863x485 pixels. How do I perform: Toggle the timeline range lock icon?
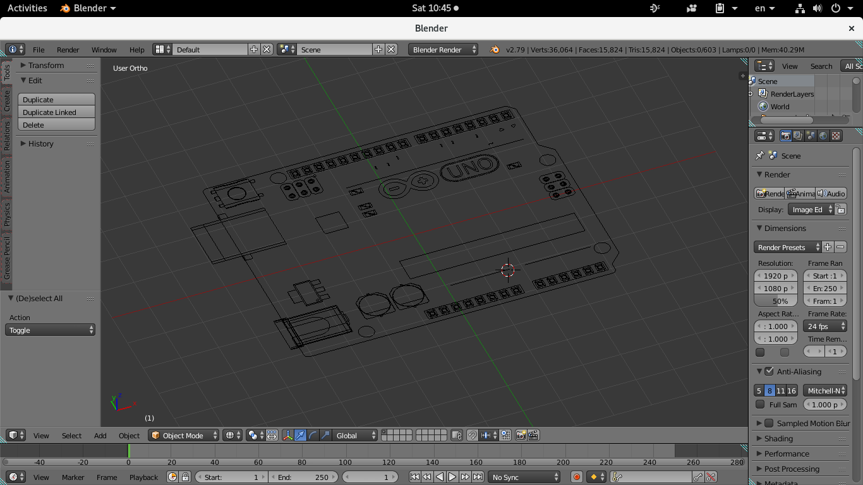pyautogui.click(x=185, y=477)
